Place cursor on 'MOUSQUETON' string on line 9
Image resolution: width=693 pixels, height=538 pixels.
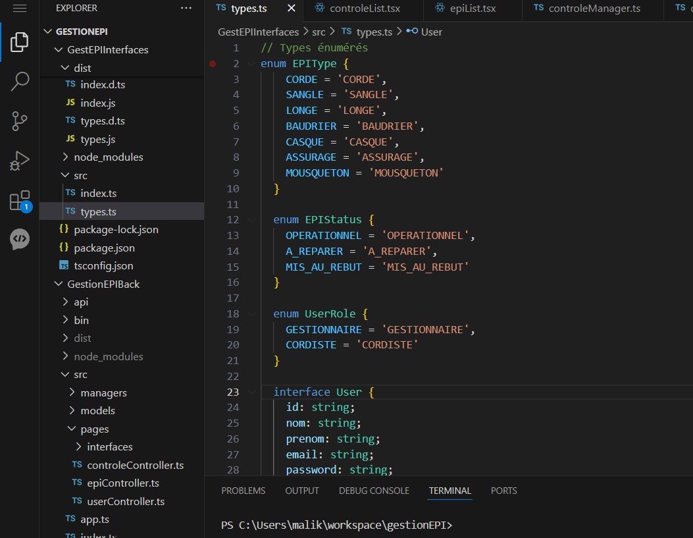405,173
